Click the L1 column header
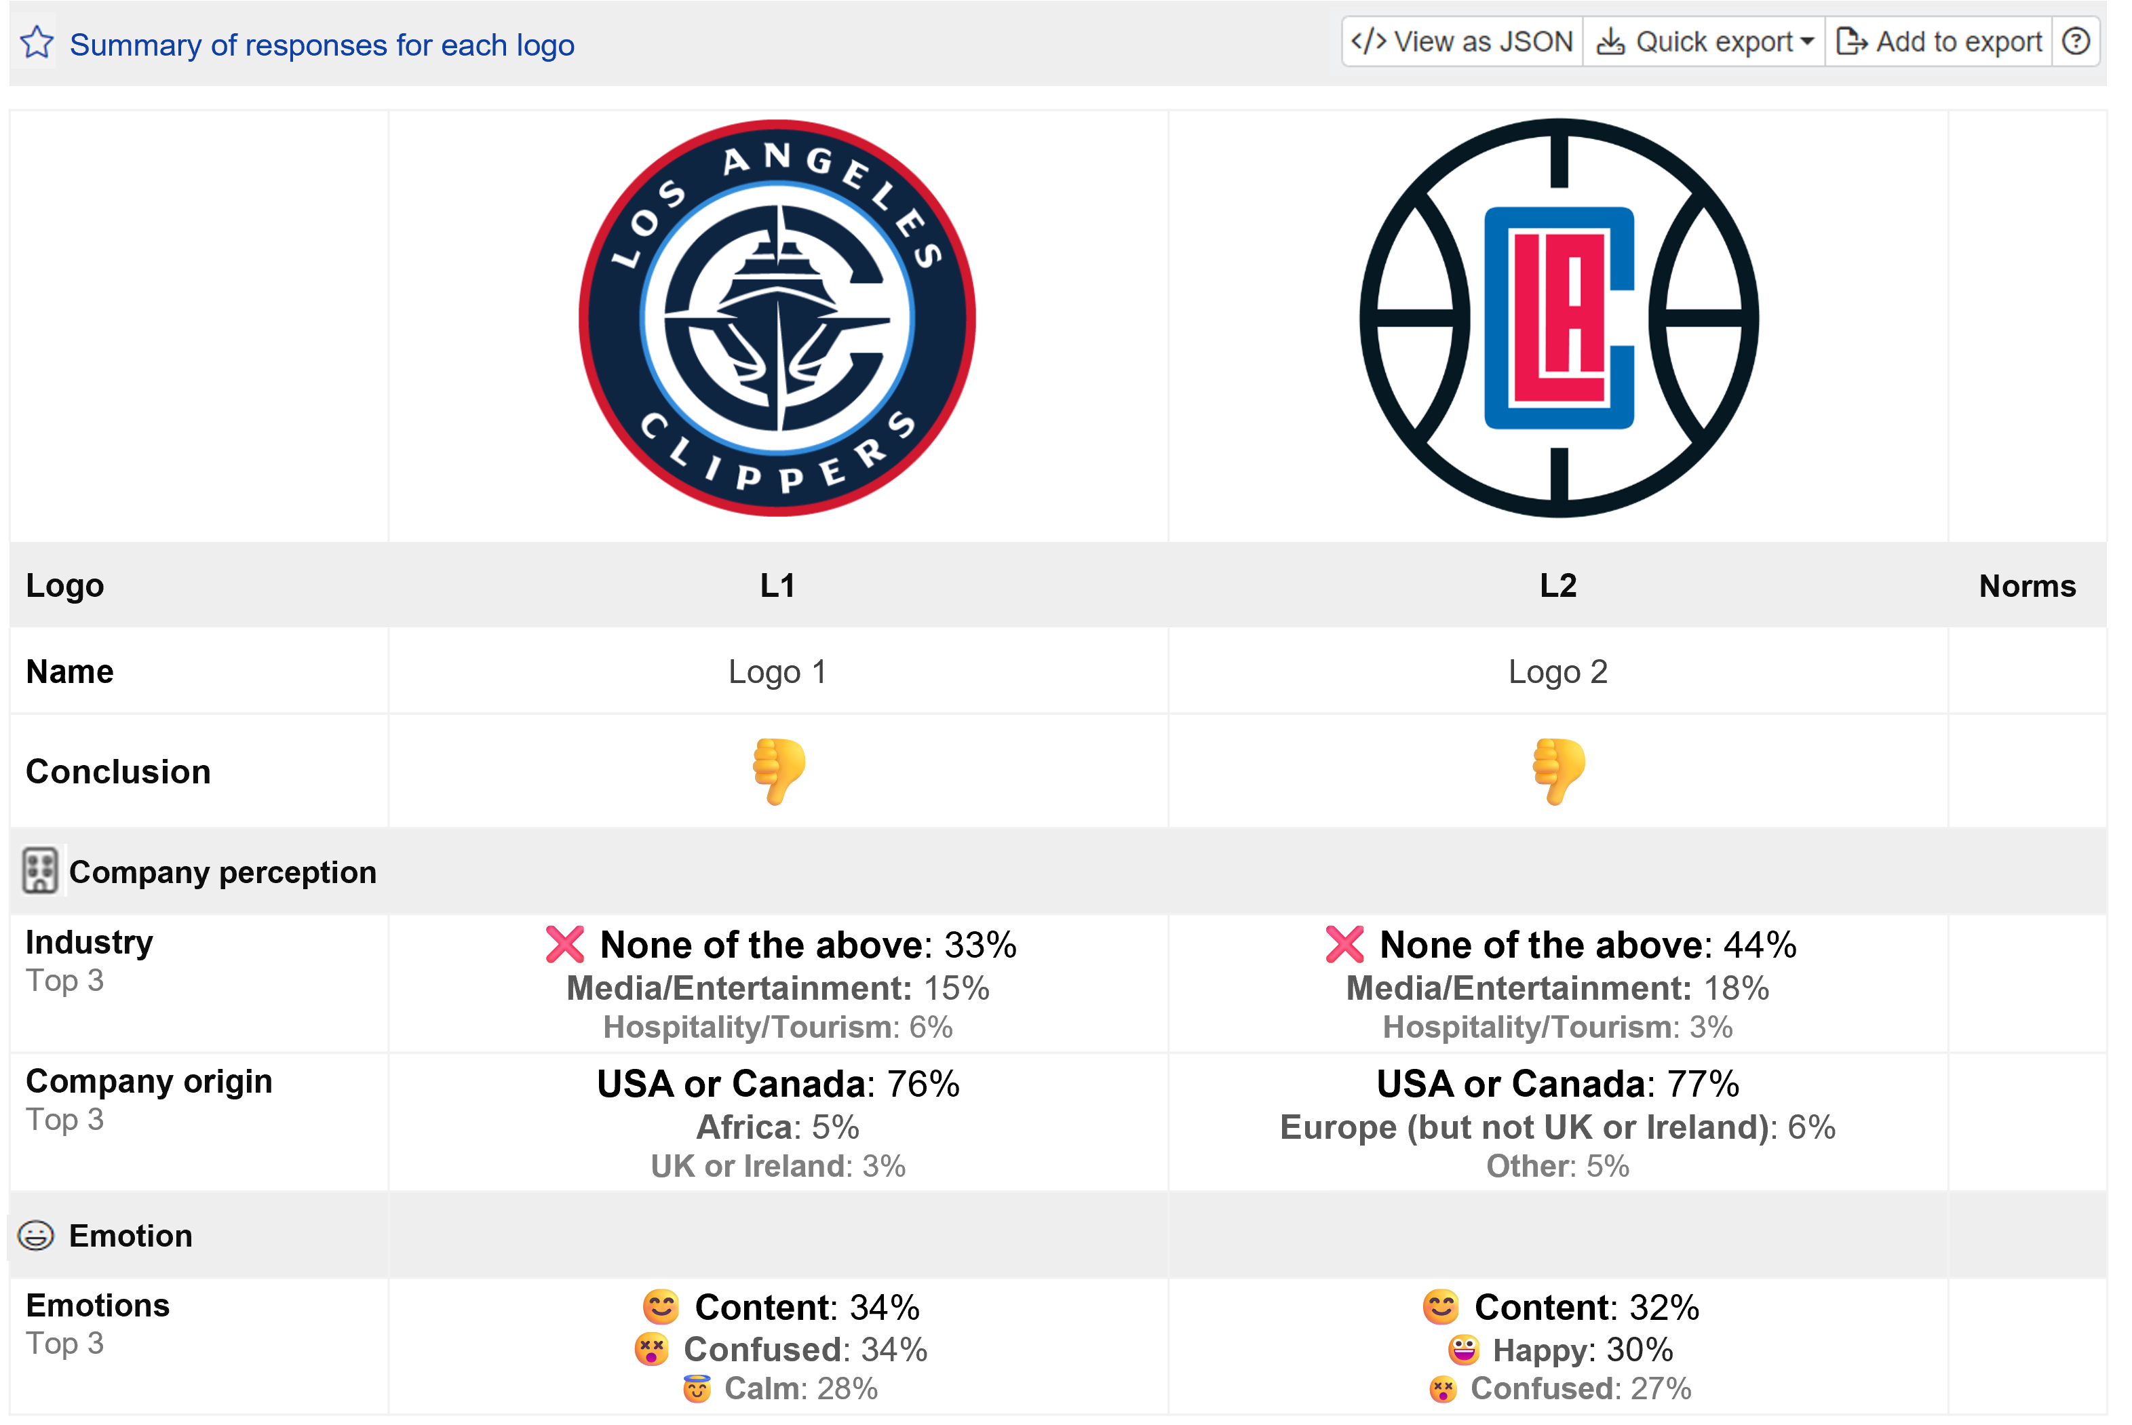Viewport: 2132px width, 1425px height. (x=778, y=585)
